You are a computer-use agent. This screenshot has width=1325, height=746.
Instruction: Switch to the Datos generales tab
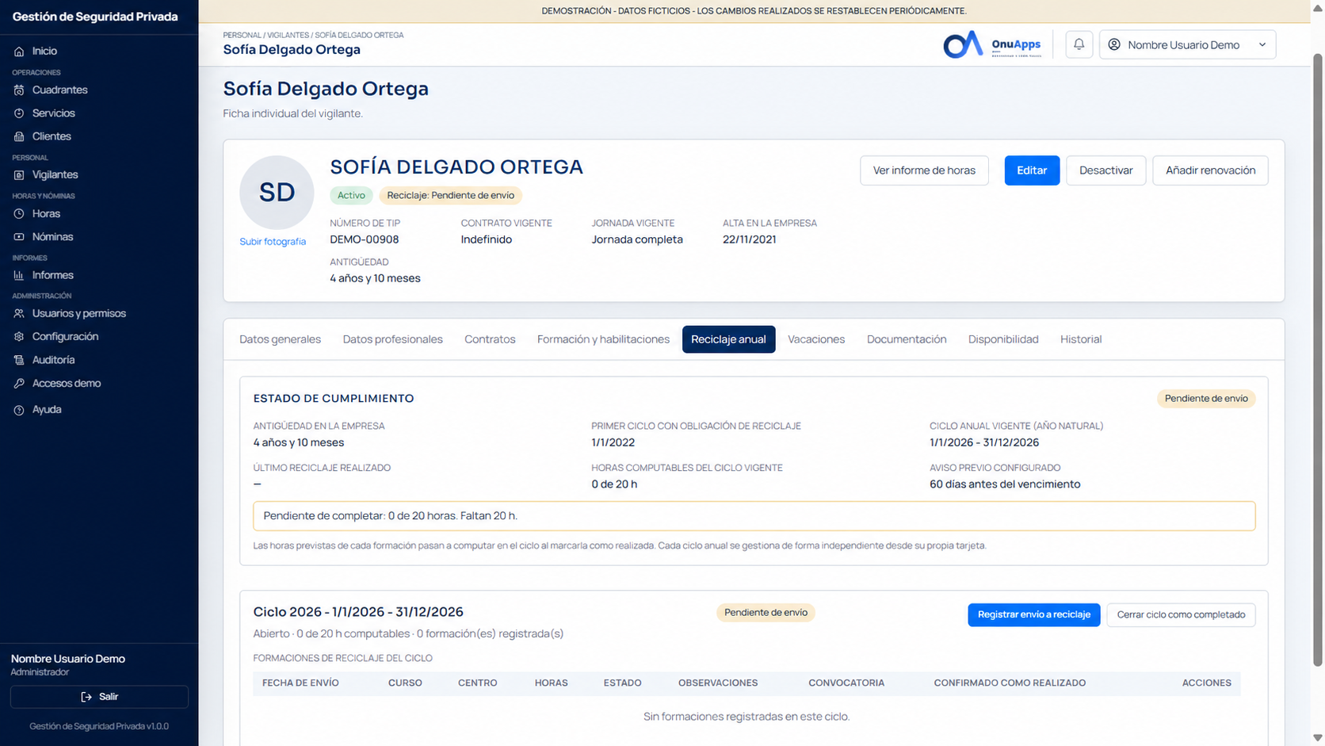point(281,339)
